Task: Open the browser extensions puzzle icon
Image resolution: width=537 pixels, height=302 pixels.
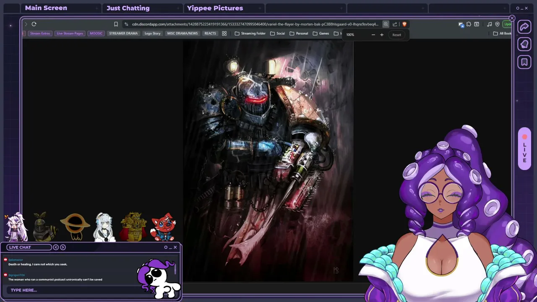Action: tap(469, 24)
